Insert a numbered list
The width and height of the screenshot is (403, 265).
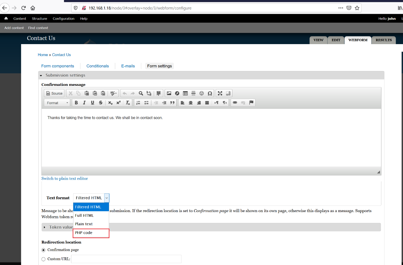click(x=138, y=103)
